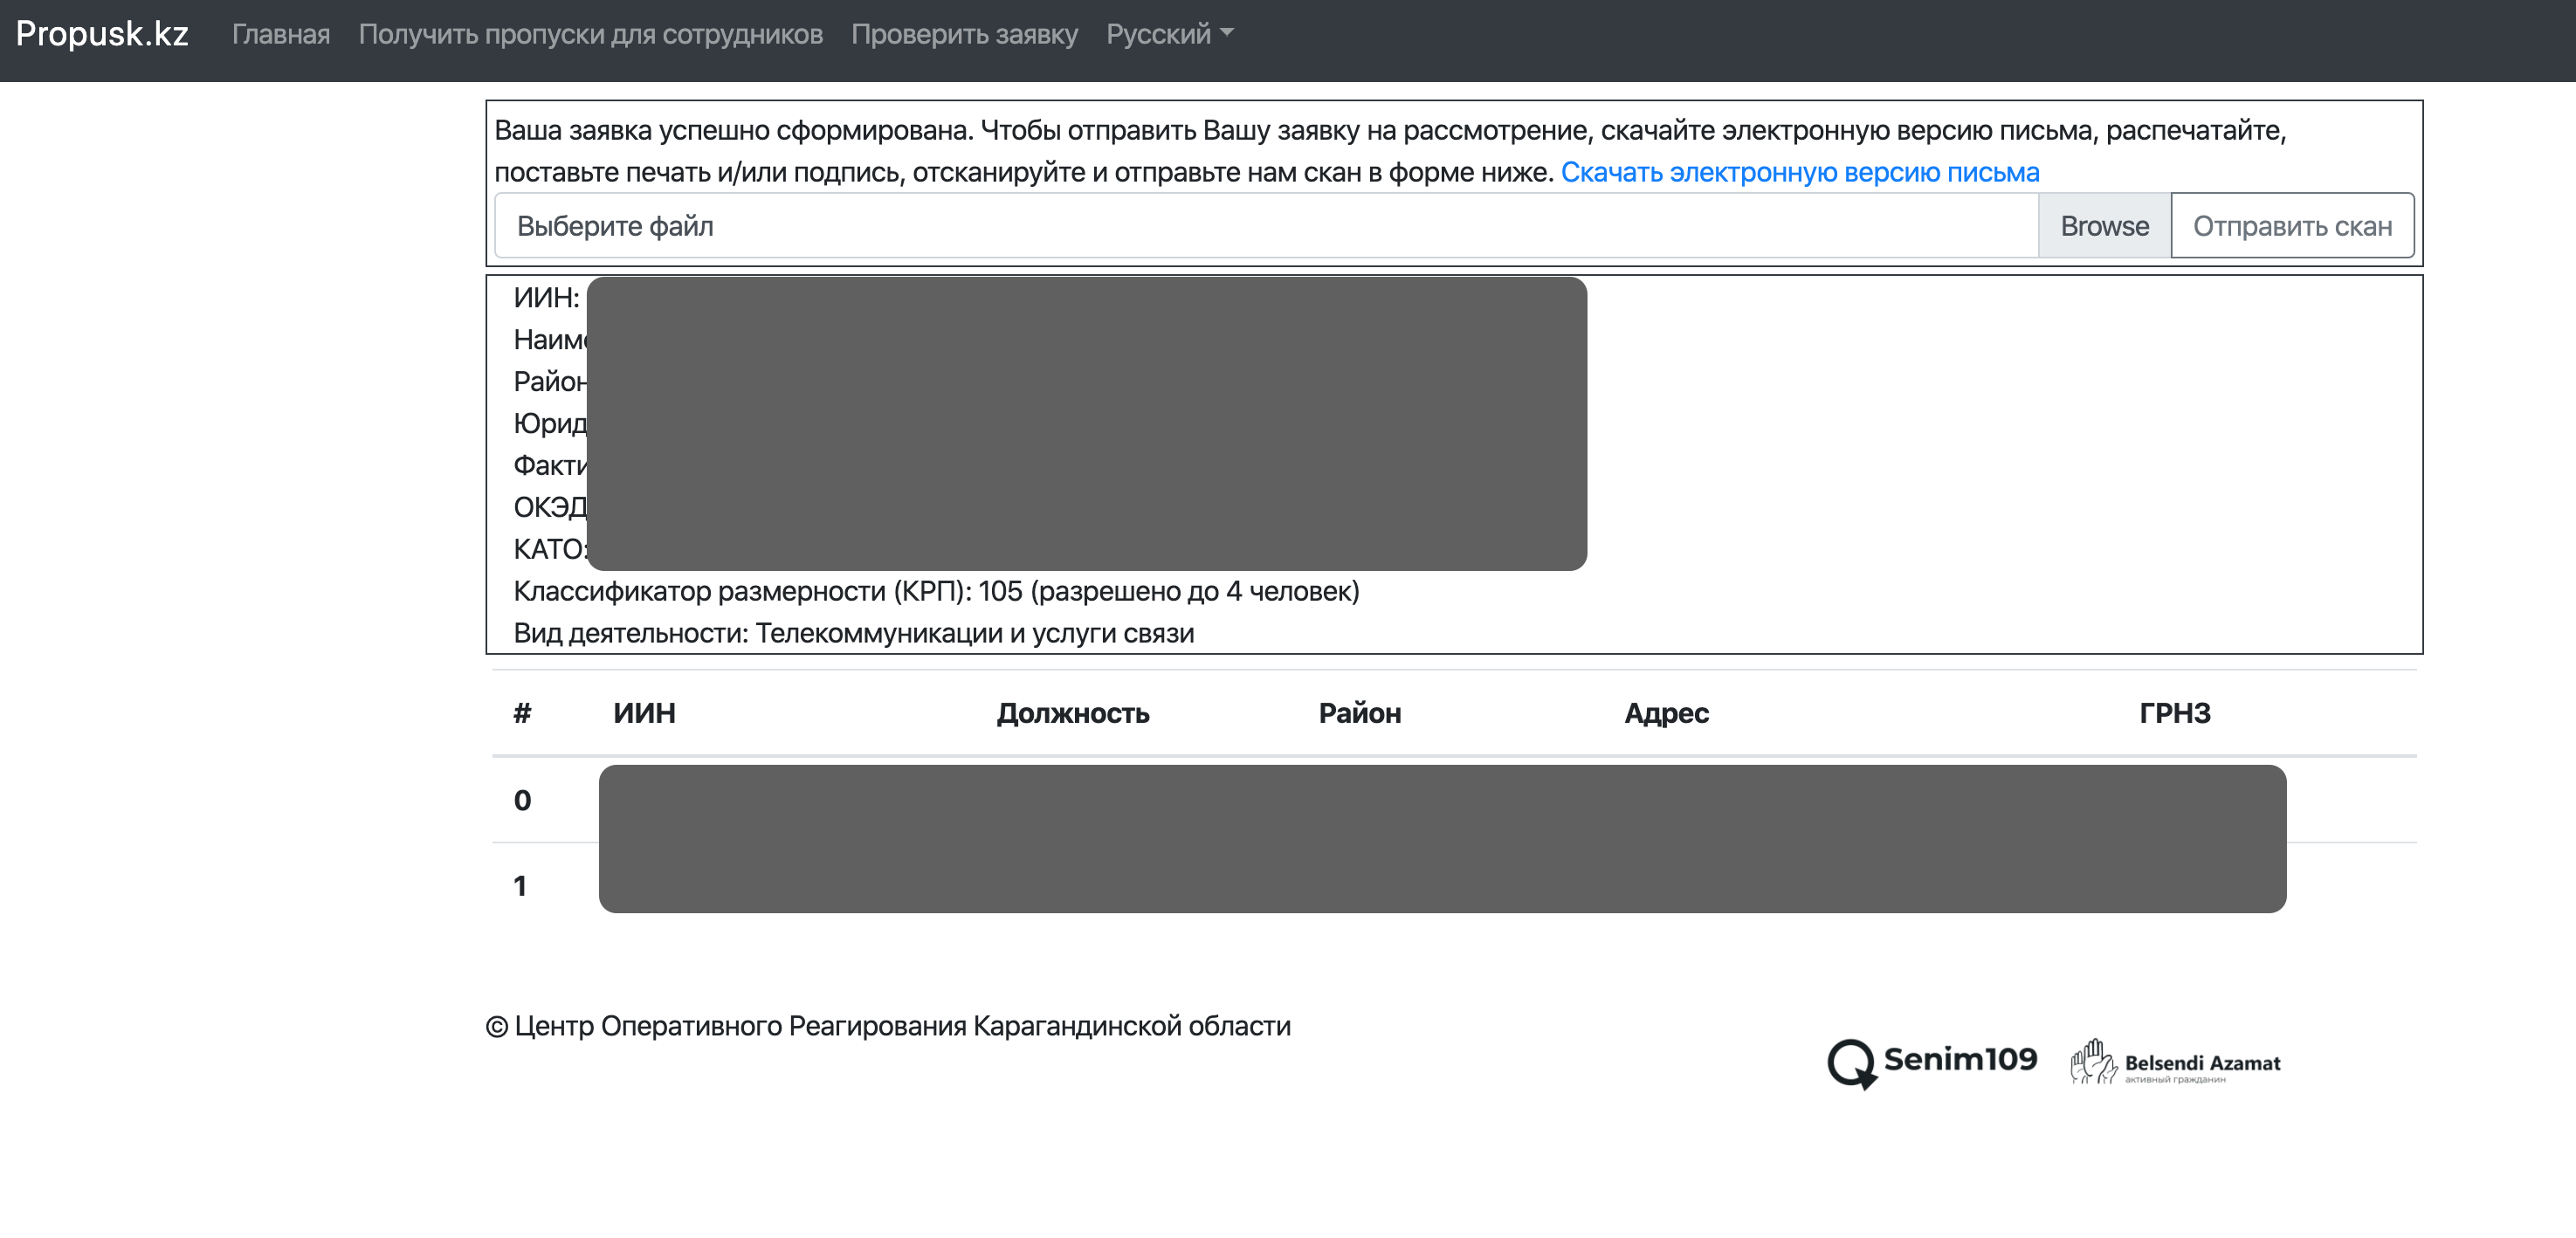This screenshot has width=2576, height=1238.
Task: Expand the Русский language dropdown
Action: pyautogui.click(x=1170, y=34)
